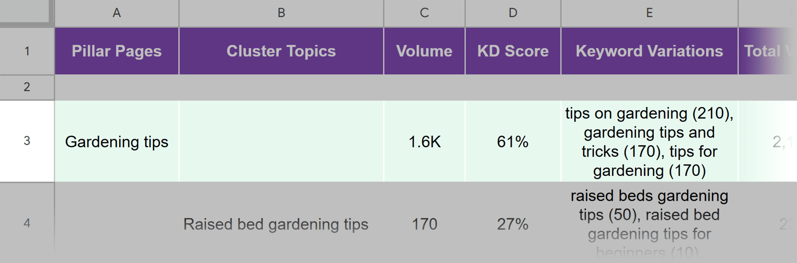
Task: Click the Pillar Pages header cell
Action: click(117, 51)
